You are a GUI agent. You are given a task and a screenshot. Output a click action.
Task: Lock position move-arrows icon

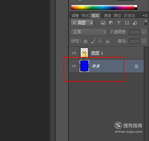point(100,41)
